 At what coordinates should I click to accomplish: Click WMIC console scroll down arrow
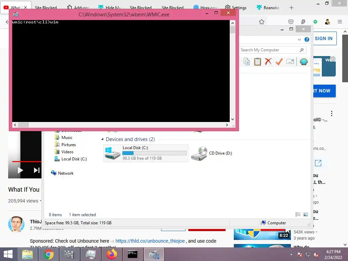click(232, 119)
